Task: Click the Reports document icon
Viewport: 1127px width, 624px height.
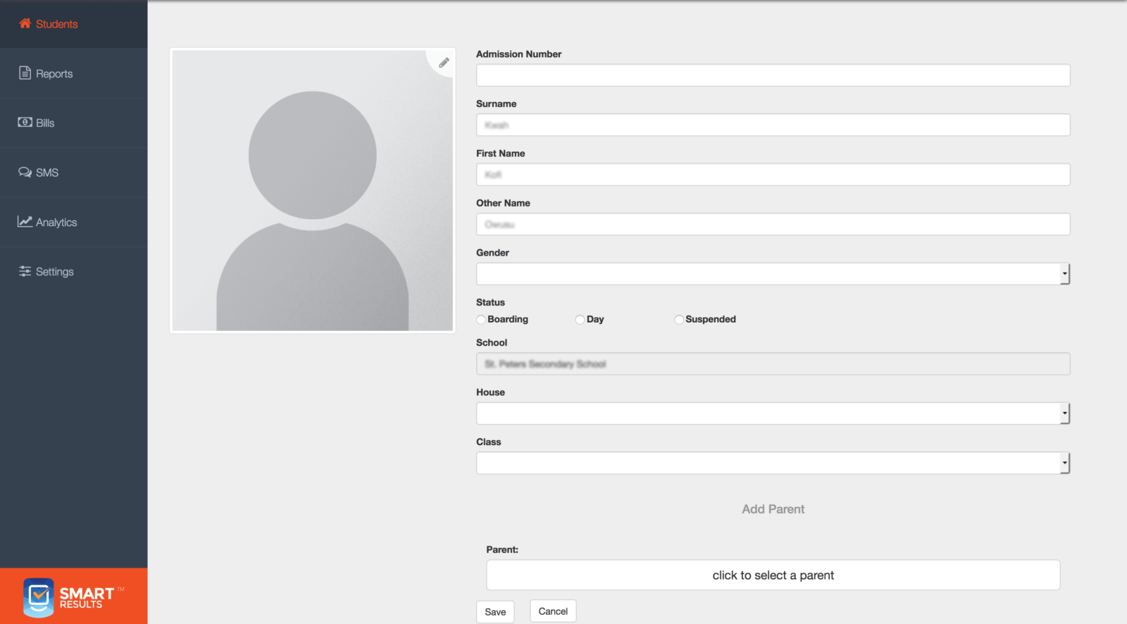Action: [x=25, y=73]
